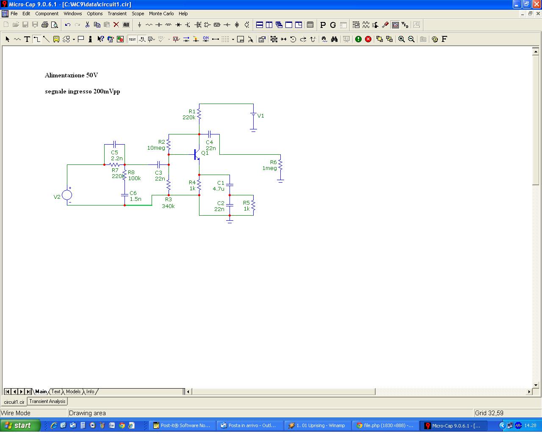The width and height of the screenshot is (542, 433).
Task: Open the grid style dropdown arrow
Action: click(x=233, y=39)
